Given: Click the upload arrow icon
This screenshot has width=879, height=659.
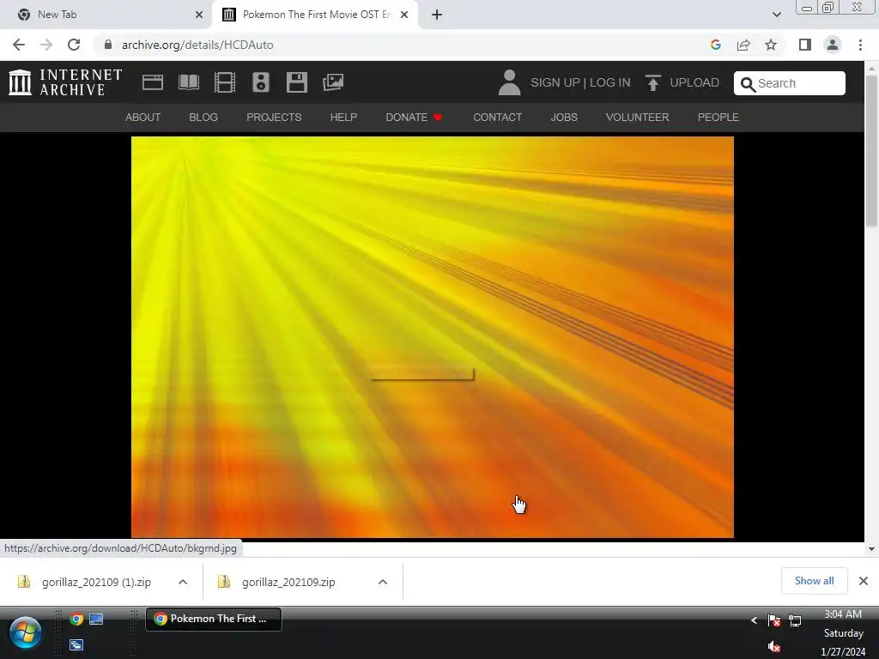Looking at the screenshot, I should tap(652, 83).
